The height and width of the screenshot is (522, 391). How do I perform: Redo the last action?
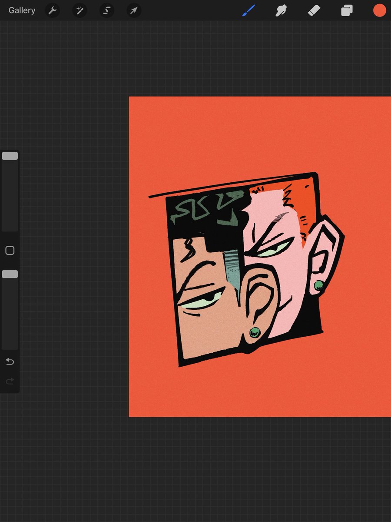[x=10, y=381]
